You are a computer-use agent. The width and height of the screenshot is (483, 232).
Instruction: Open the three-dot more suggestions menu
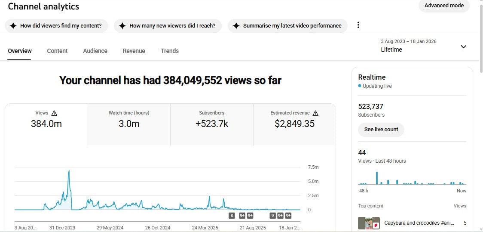tap(358, 25)
